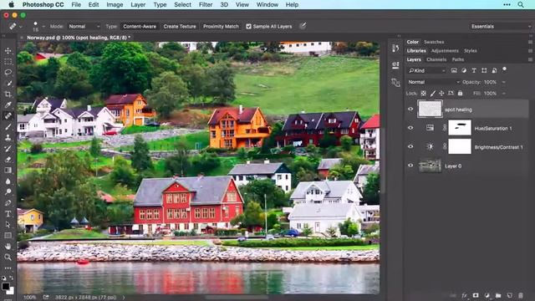Select the Zoom tool
The image size is (535, 301).
tap(8, 257)
